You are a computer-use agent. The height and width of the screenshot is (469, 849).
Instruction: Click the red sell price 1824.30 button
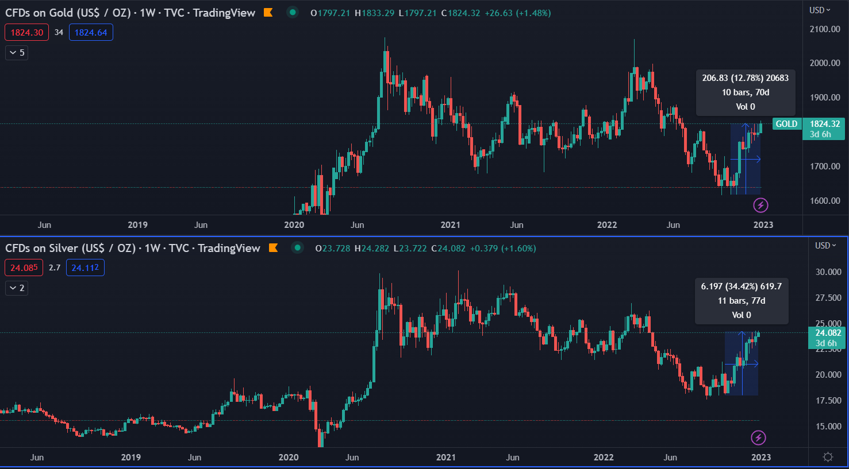27,32
